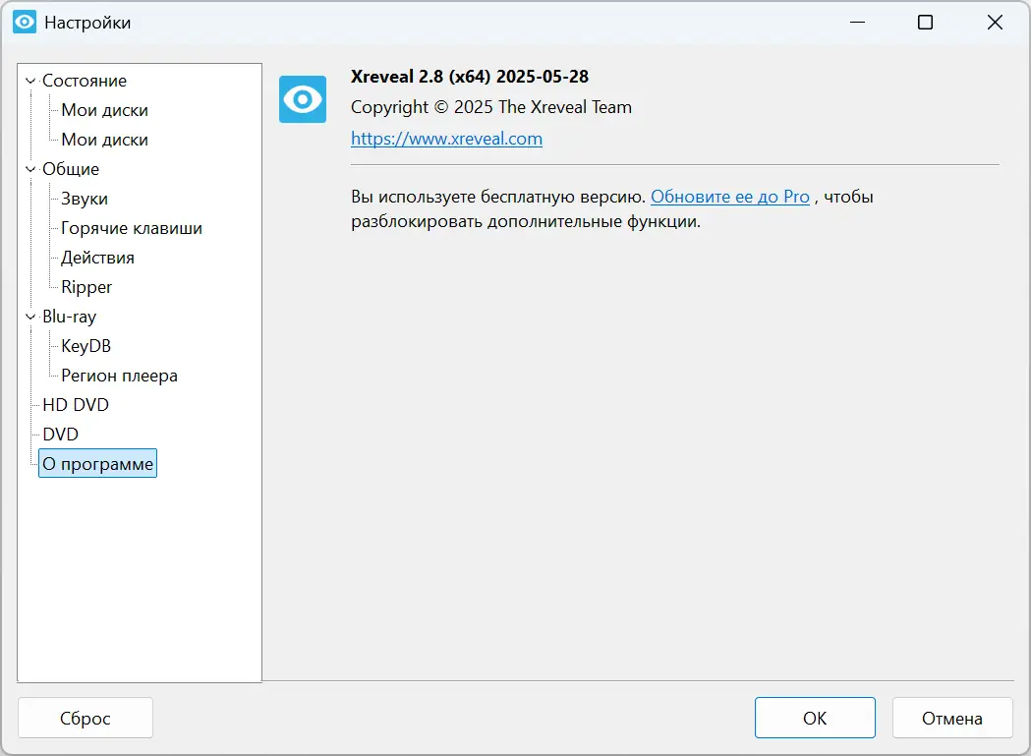Click the app icon in the title bar
This screenshot has width=1031, height=756.
point(25,22)
